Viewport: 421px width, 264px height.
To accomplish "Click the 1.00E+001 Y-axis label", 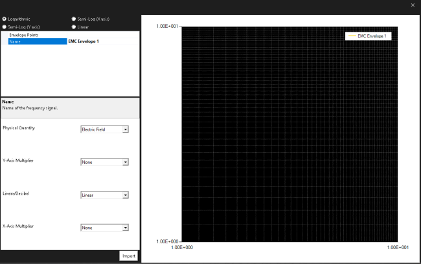I will coord(167,26).
